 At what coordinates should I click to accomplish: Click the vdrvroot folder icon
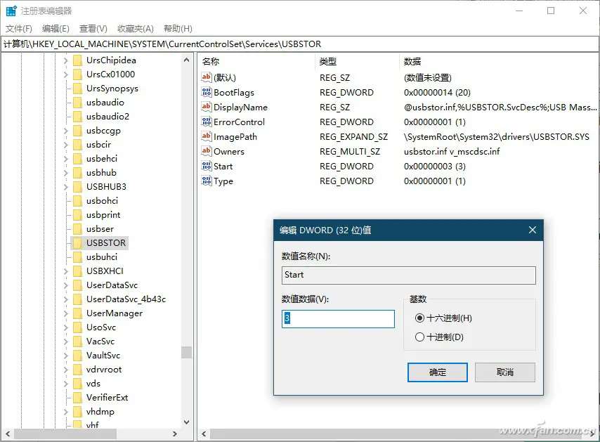77,370
